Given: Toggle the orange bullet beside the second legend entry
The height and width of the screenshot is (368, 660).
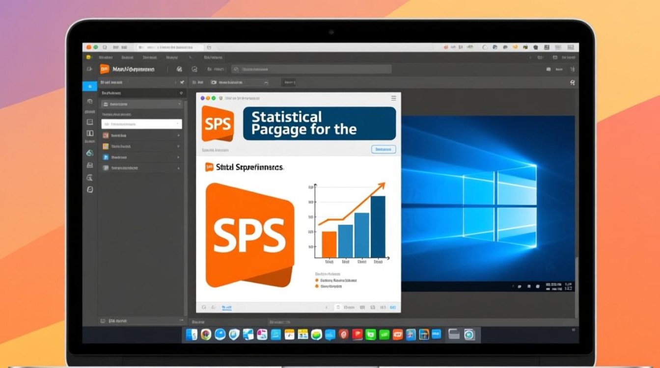Looking at the screenshot, I should click(x=317, y=287).
